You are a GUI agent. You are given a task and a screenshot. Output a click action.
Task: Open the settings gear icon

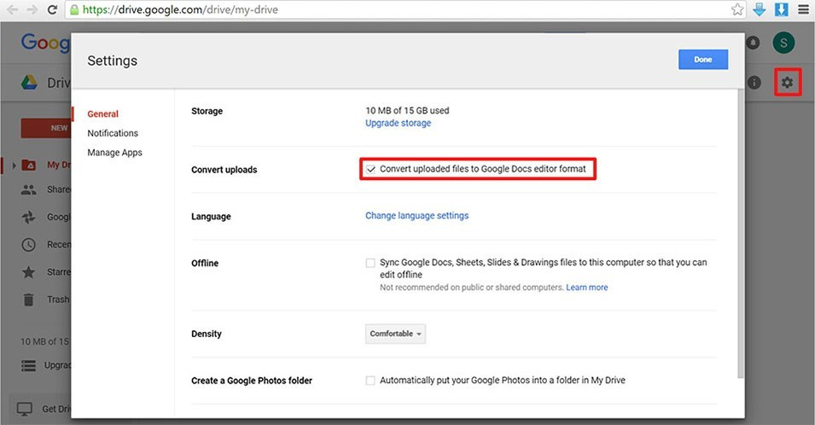coord(787,83)
